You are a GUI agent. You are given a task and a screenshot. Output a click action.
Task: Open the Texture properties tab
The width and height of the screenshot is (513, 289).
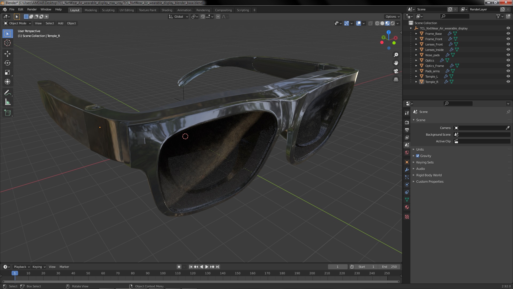tap(407, 217)
